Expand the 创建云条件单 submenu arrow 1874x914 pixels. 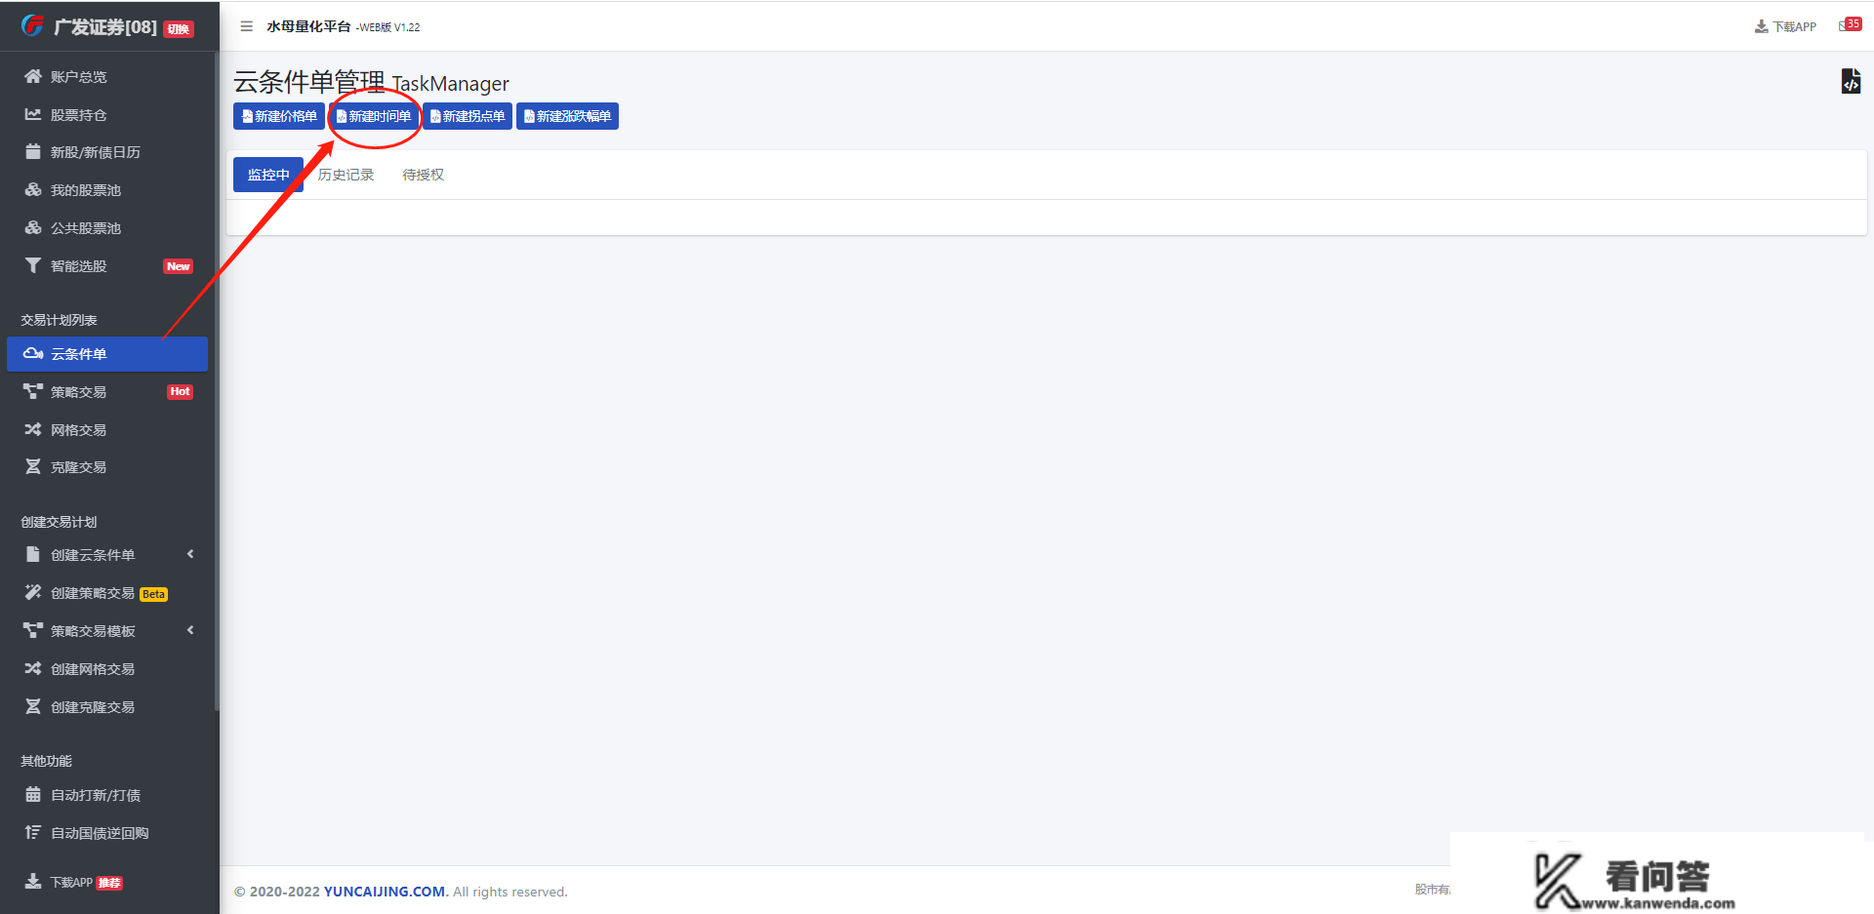click(190, 554)
